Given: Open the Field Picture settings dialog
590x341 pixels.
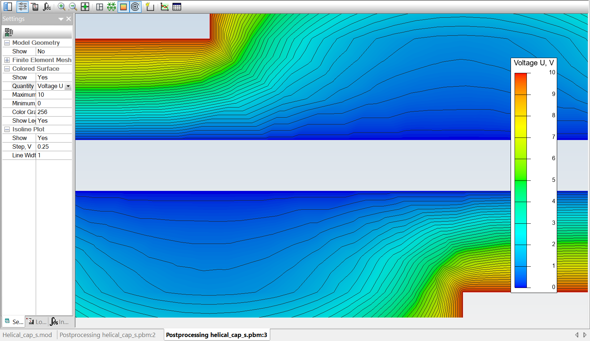Looking at the screenshot, I should click(x=22, y=6).
